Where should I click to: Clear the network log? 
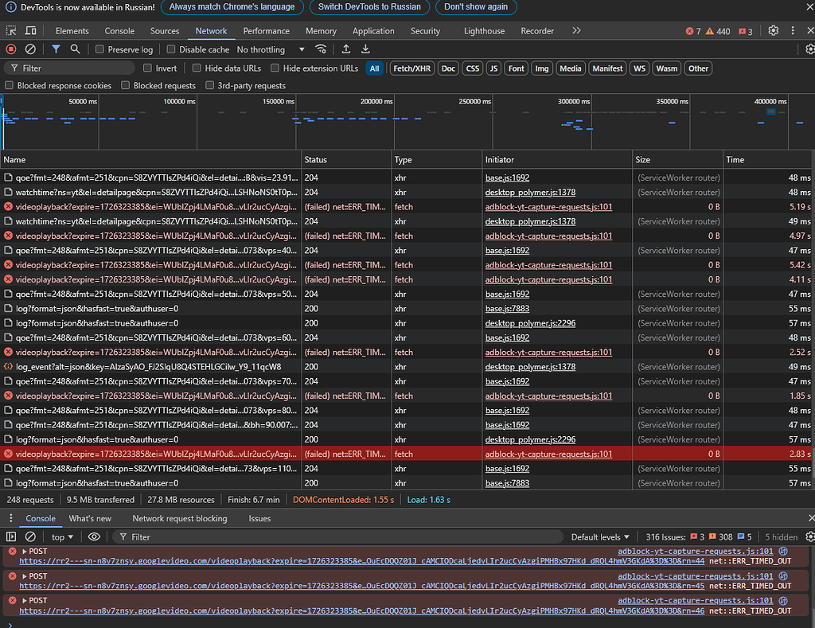click(x=31, y=49)
